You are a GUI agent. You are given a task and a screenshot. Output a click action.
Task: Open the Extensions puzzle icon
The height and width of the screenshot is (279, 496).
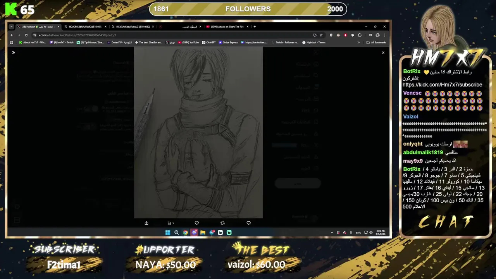click(x=360, y=35)
